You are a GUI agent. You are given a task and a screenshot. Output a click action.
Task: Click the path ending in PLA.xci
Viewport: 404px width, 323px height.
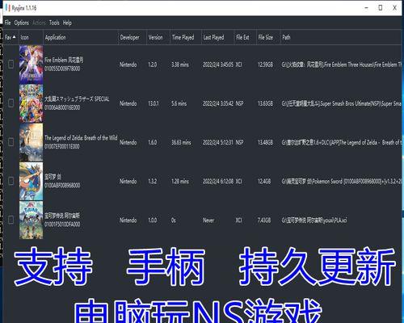(314, 220)
